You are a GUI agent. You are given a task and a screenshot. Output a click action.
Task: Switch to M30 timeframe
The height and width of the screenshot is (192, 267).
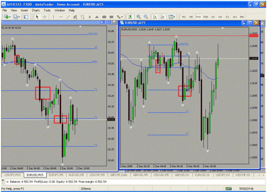[206, 17]
